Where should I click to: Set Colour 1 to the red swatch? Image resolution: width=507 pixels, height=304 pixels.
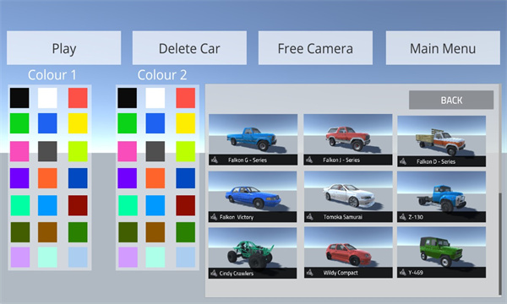78,98
